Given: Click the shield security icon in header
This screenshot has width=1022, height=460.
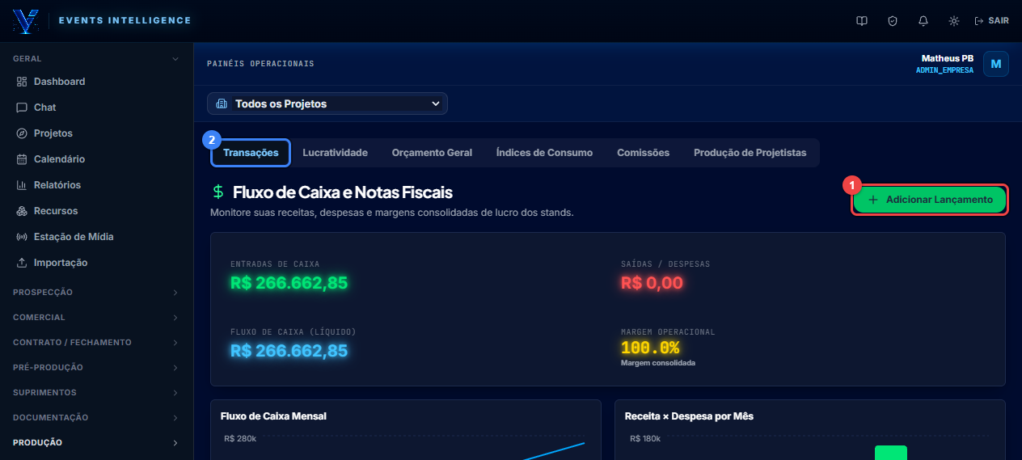Looking at the screenshot, I should click(893, 21).
